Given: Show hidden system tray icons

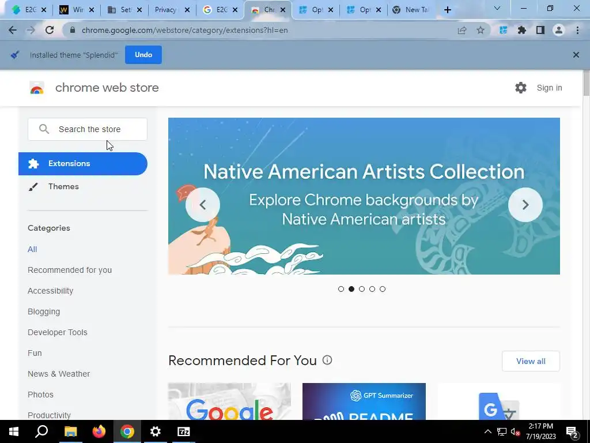Looking at the screenshot, I should click(487, 431).
